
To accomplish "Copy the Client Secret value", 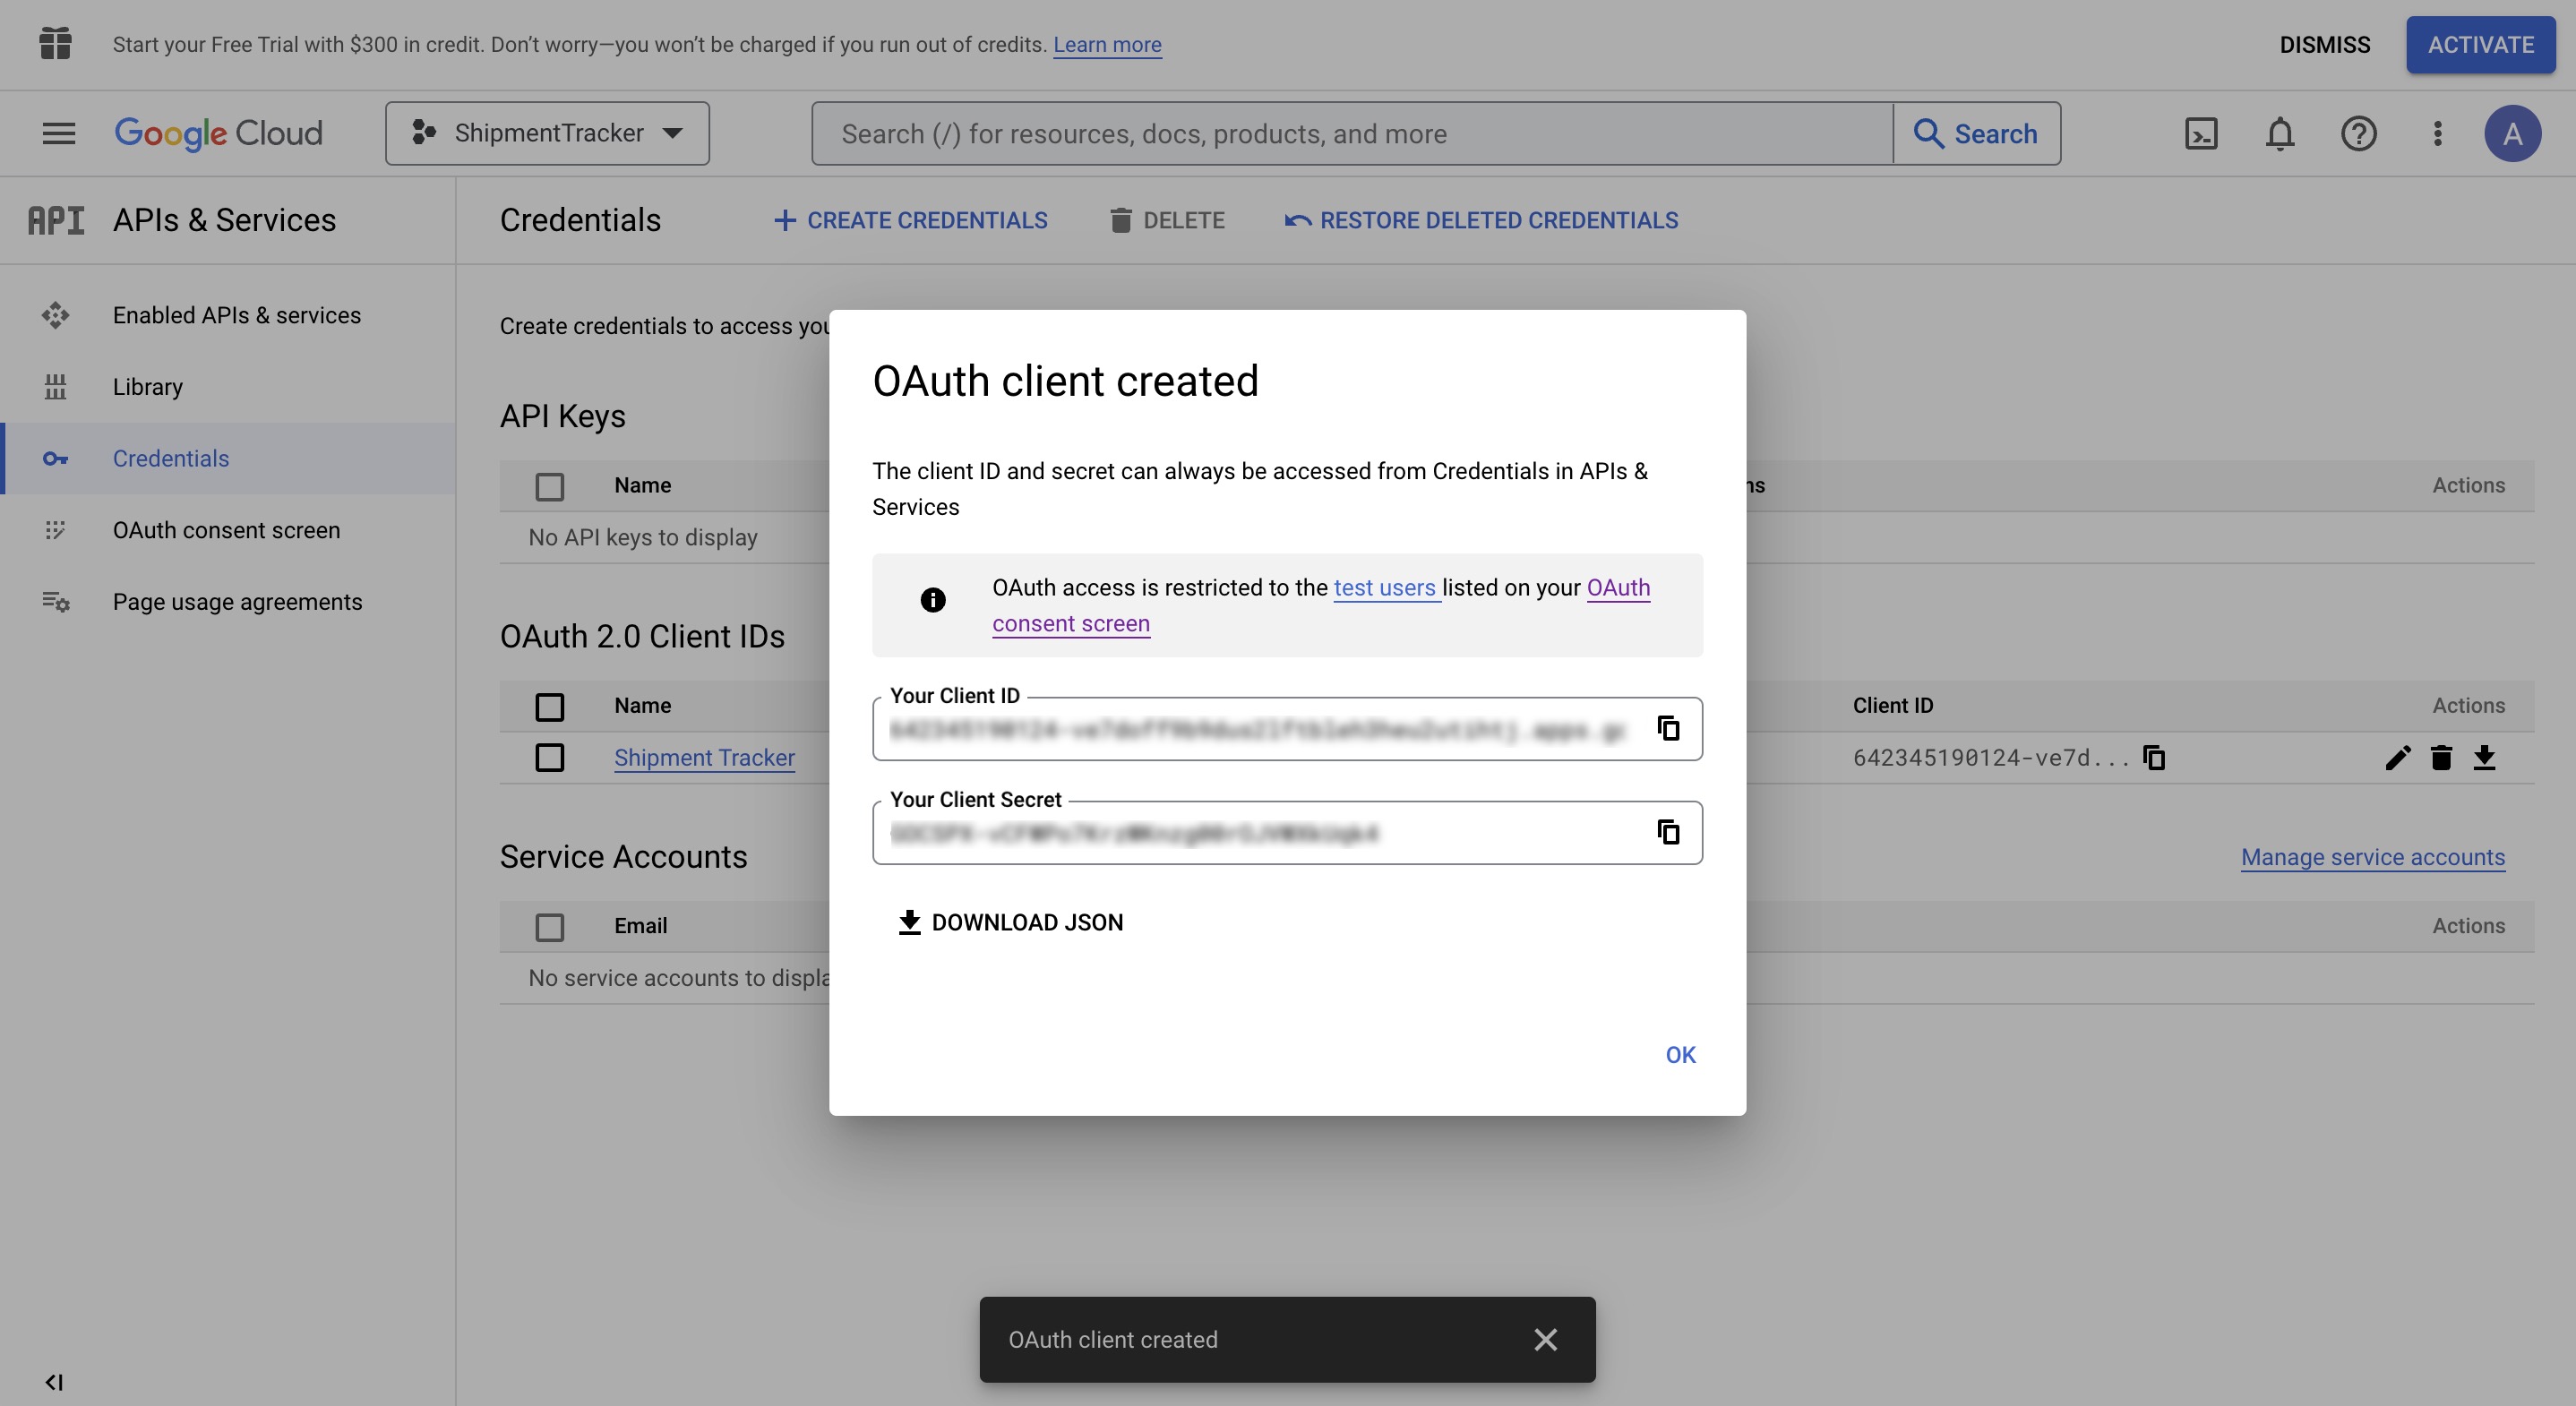I will tap(1667, 832).
